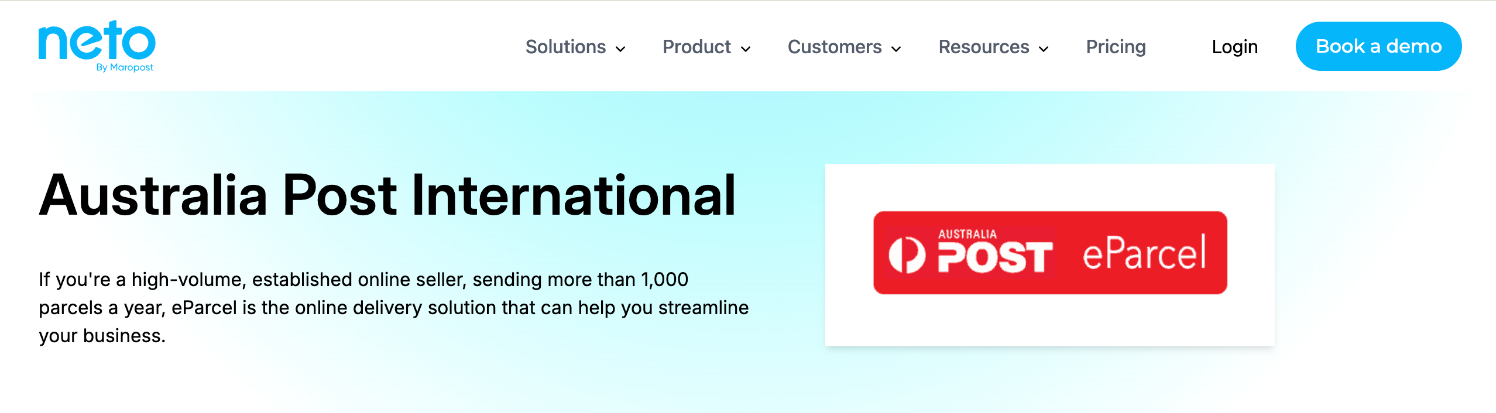Click the Book a demo button
This screenshot has width=1496, height=413.
pyautogui.click(x=1378, y=46)
